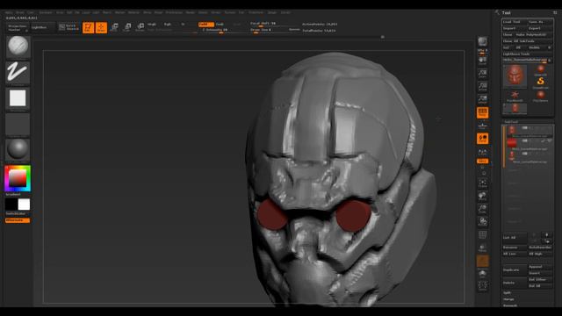Viewport: 562px width, 316px height.
Task: Click Make PolyMesh3D button
Action: 534,35
